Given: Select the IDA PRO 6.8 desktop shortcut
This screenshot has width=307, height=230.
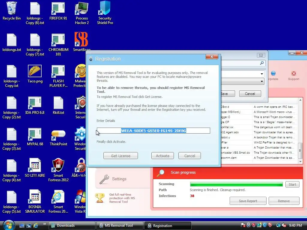Looking at the screenshot, I should click(35, 105).
